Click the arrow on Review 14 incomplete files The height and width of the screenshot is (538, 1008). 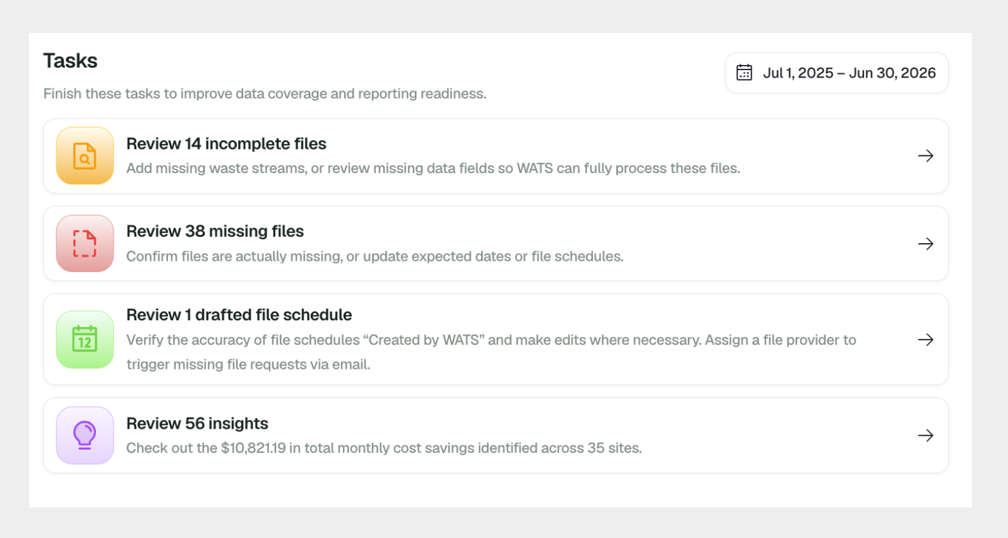tap(925, 156)
